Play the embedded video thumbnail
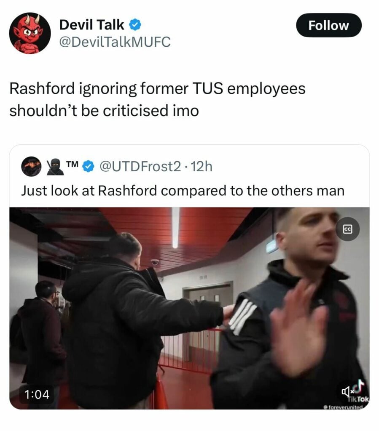 click(189, 308)
